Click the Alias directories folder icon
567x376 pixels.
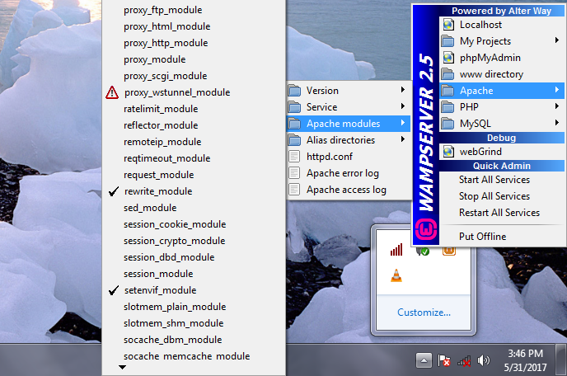(x=294, y=140)
